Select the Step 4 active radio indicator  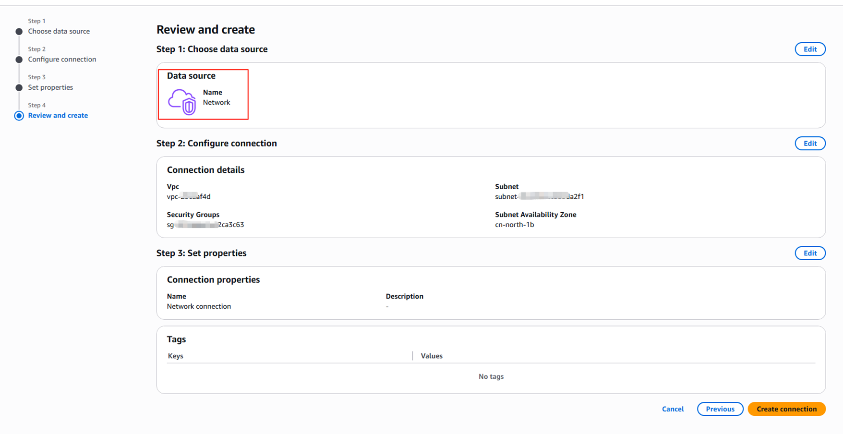click(x=19, y=116)
